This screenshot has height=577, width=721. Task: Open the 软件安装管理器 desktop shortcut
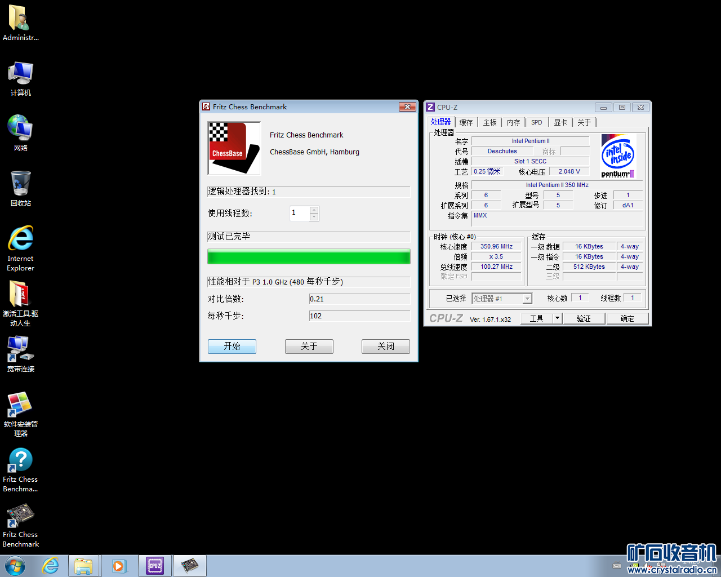coord(20,414)
